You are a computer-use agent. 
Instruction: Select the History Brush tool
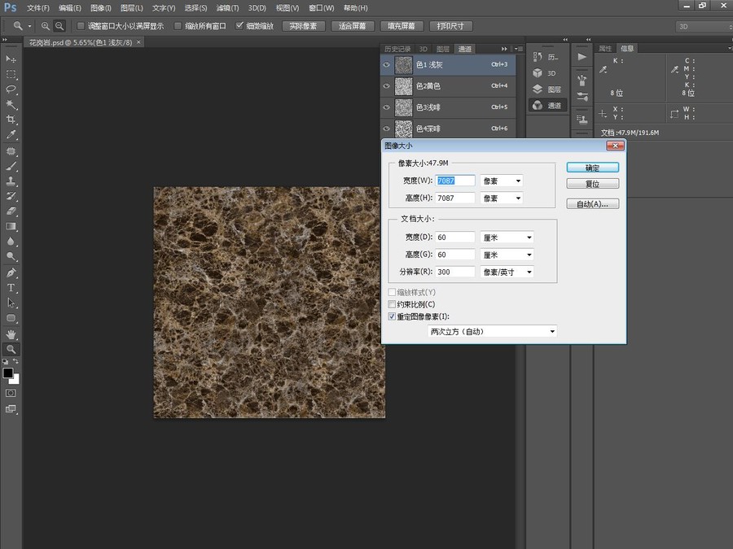click(11, 196)
